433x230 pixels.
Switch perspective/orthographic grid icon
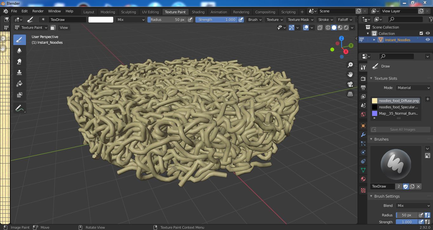coord(350,94)
